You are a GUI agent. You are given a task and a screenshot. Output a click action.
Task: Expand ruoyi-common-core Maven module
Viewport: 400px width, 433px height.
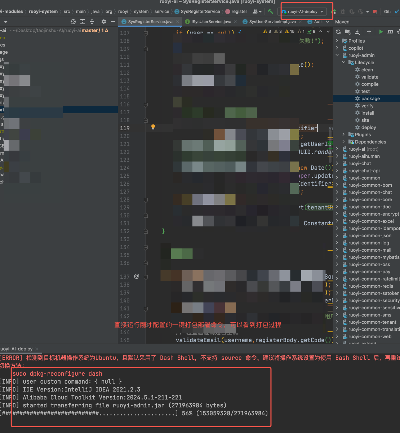pos(337,199)
